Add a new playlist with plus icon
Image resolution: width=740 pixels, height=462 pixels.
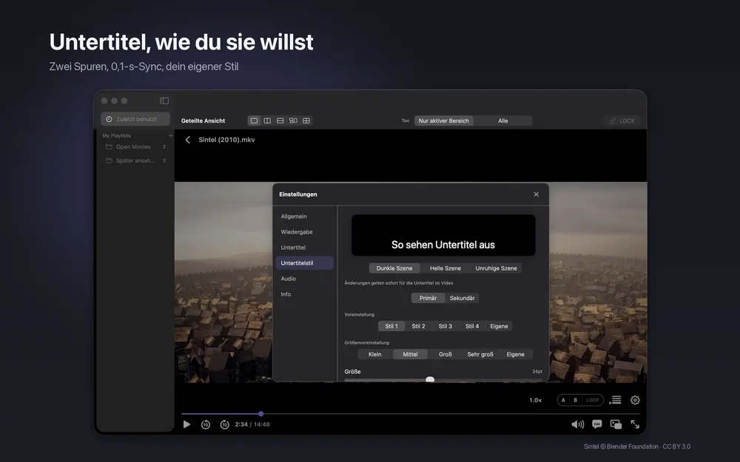[x=170, y=135]
